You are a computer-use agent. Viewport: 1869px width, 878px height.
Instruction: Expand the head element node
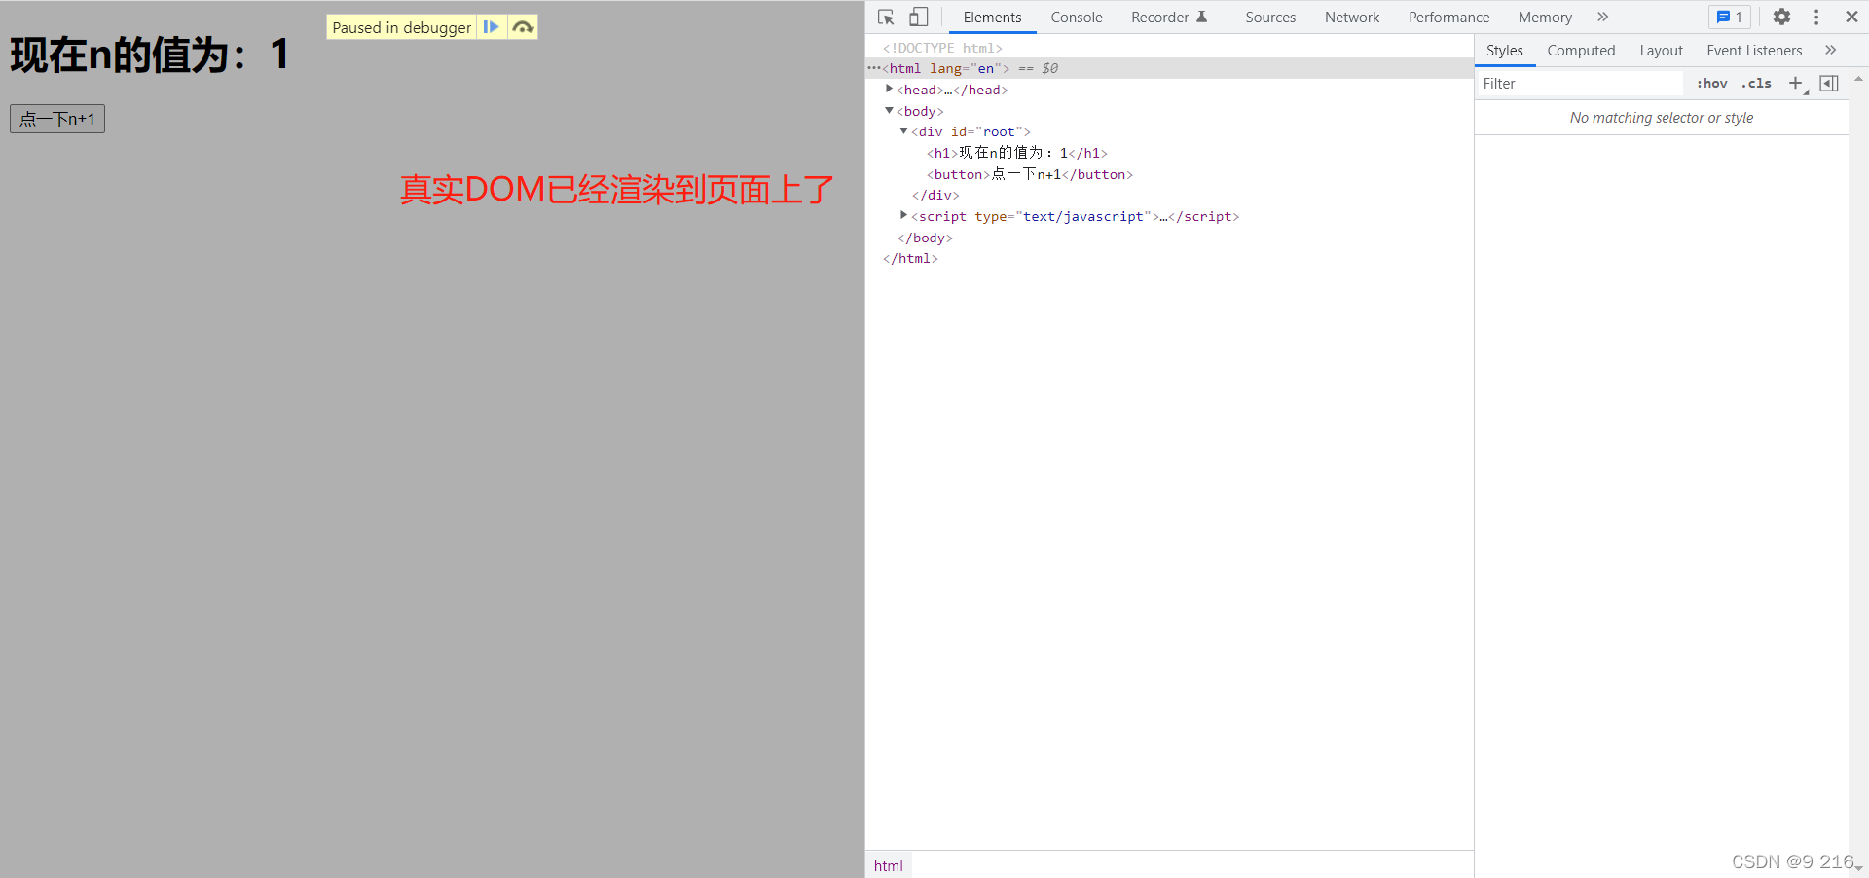[x=889, y=89]
